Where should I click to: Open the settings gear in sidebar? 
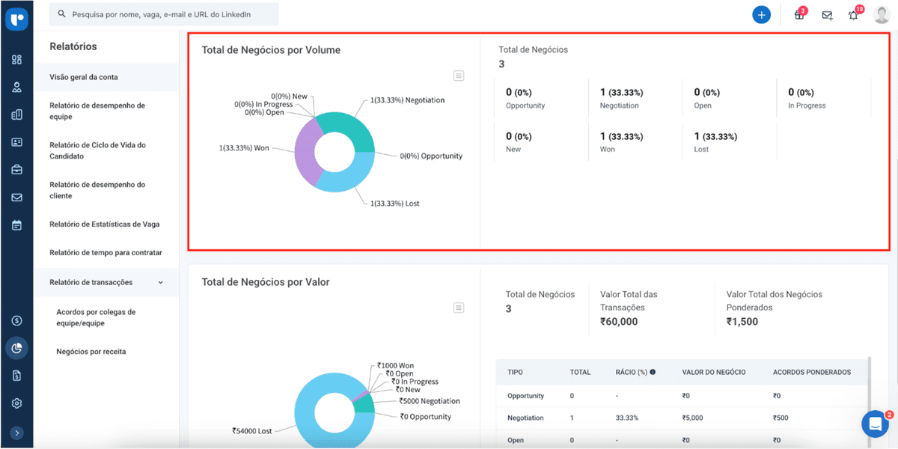[16, 403]
